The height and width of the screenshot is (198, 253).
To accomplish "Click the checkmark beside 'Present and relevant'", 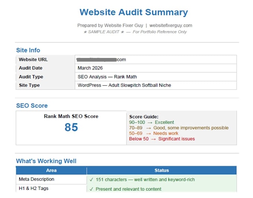I will [92, 189].
